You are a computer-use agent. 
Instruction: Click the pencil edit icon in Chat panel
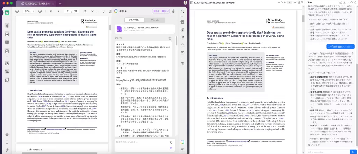click(344, 2)
